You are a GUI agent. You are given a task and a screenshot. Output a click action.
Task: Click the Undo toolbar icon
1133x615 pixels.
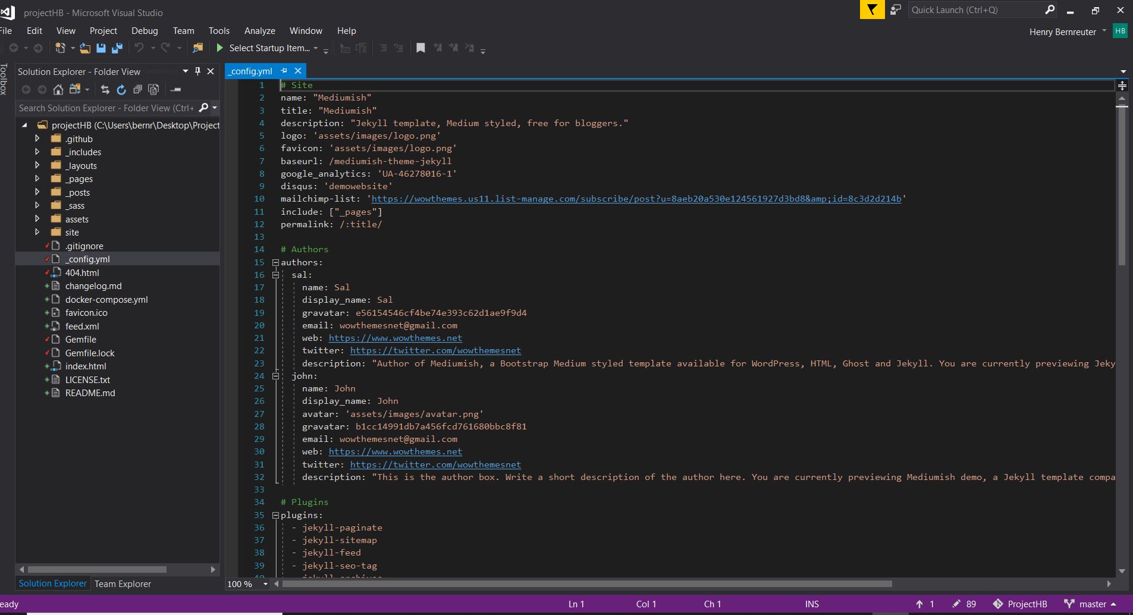(139, 48)
